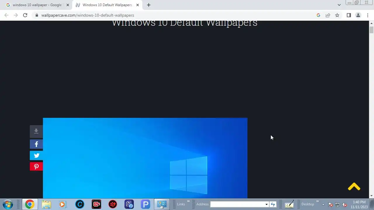Click the Show desktop strip past the clock

coord(372,204)
